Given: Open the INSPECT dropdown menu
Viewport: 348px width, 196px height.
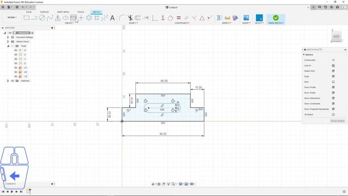Looking at the screenshot, I should click(x=227, y=23).
